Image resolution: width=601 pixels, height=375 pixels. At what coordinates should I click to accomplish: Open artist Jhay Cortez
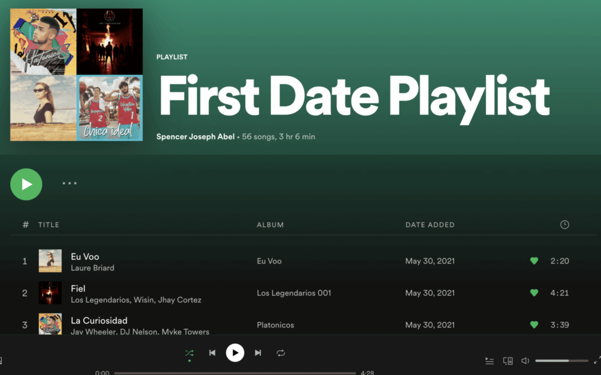click(180, 300)
